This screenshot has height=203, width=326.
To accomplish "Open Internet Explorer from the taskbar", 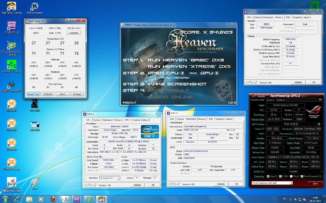I will (17, 199).
